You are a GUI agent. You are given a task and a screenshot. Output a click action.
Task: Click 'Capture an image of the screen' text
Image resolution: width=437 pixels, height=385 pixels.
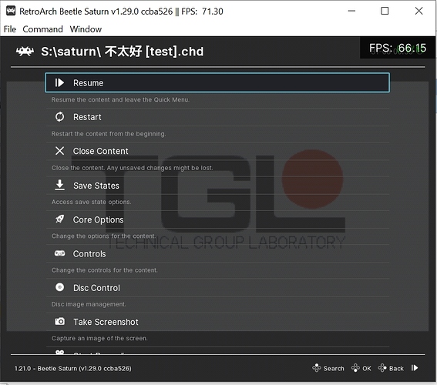click(99, 338)
